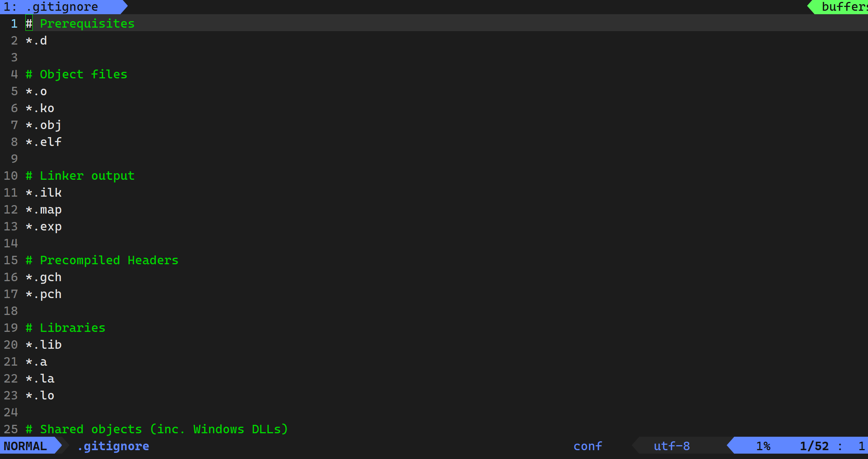Place cursor on '*.lo' line
Screen dimensions: 868x459
(40, 395)
